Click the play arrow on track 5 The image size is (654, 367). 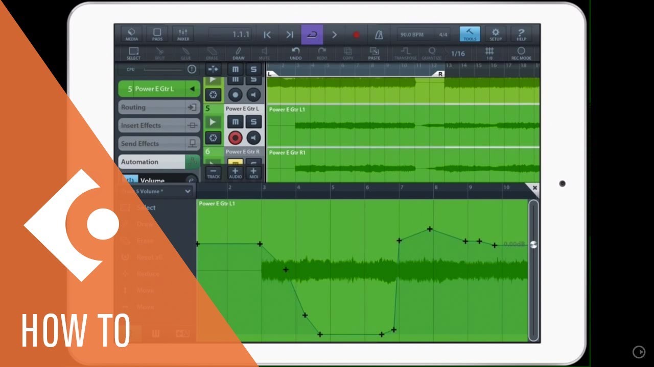213,121
